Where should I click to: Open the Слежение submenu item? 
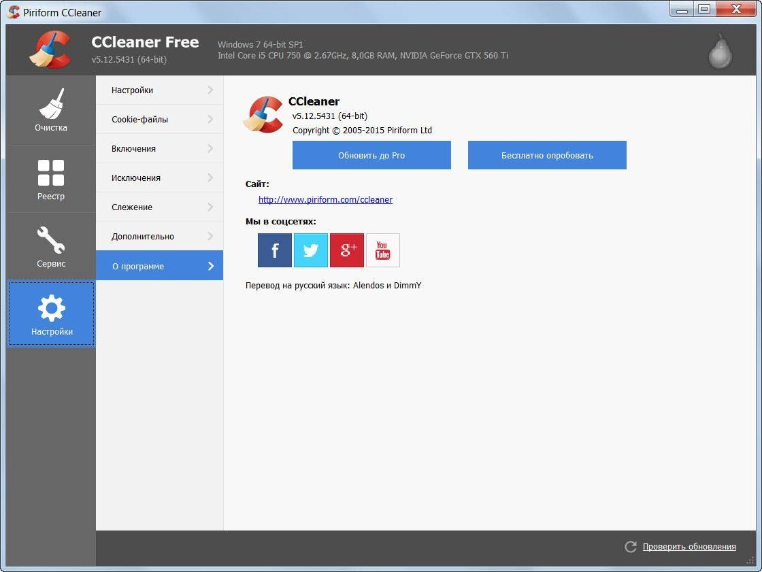point(159,207)
